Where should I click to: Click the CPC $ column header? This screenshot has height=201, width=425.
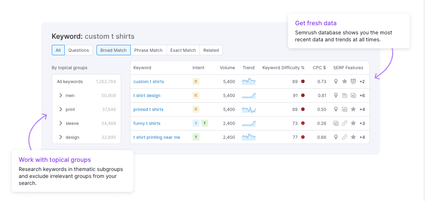click(319, 67)
